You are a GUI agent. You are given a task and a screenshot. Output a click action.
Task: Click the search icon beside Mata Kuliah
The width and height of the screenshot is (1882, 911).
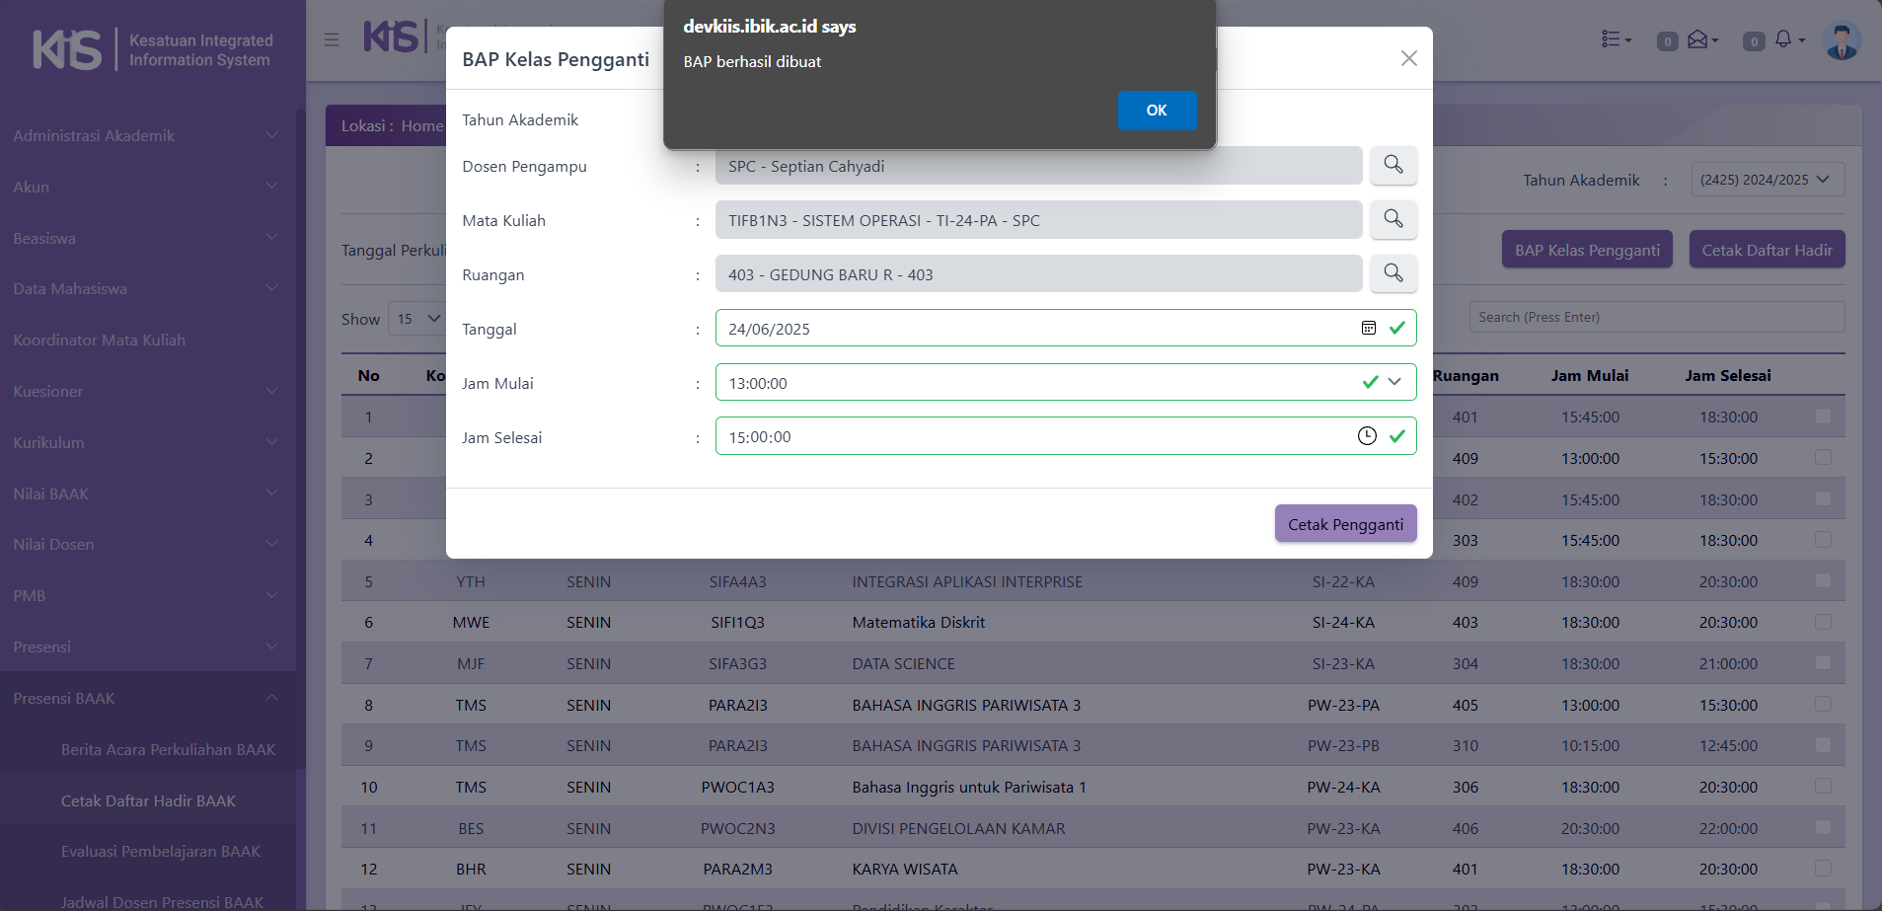[x=1393, y=219]
